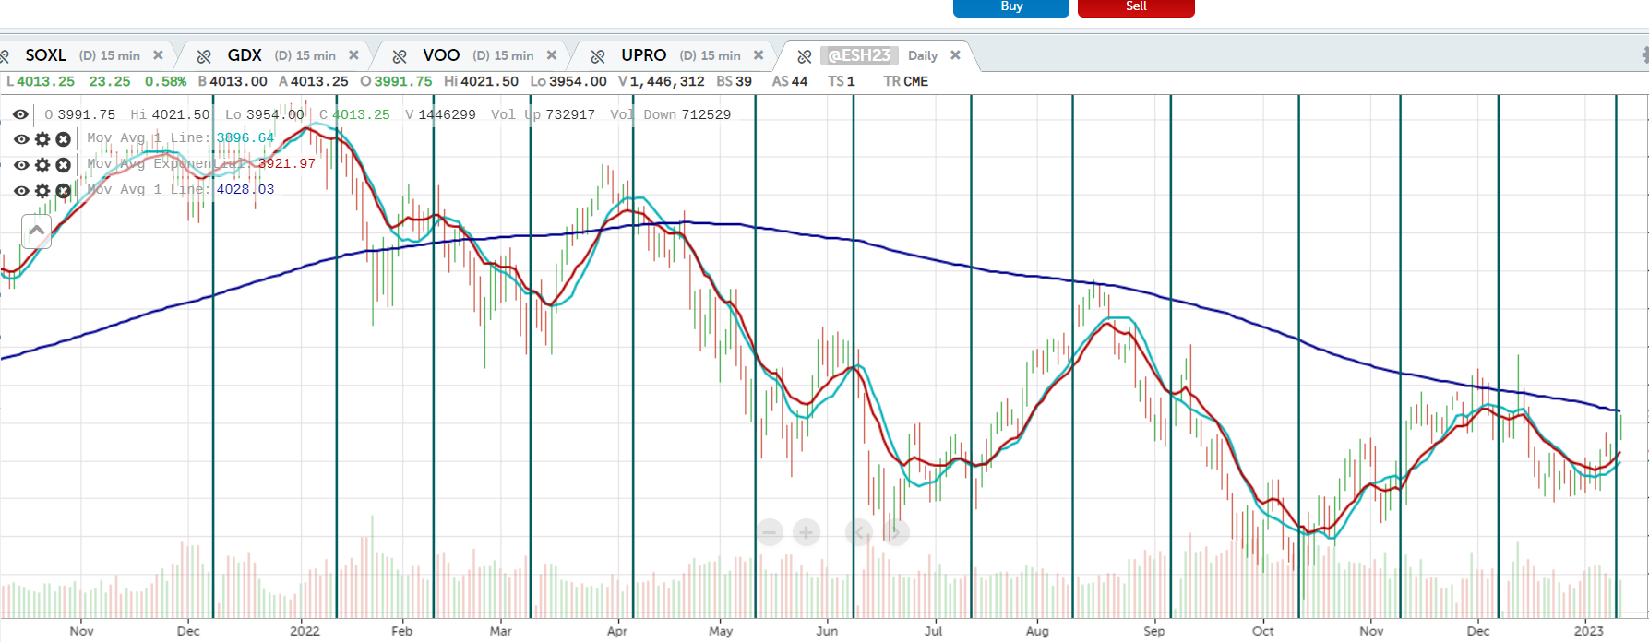Screen dimensions: 1649x642
Task: Open the Daily interval selector on @ESH23 tab
Action: 922,55
